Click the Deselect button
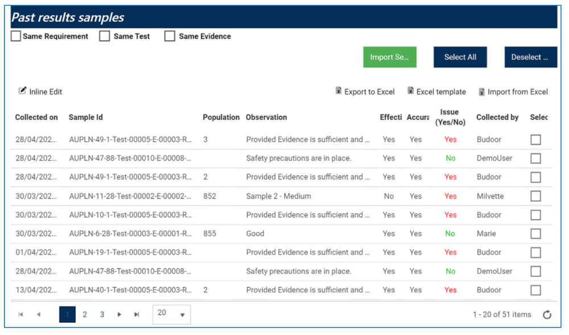The height and width of the screenshot is (335, 569). [x=530, y=57]
